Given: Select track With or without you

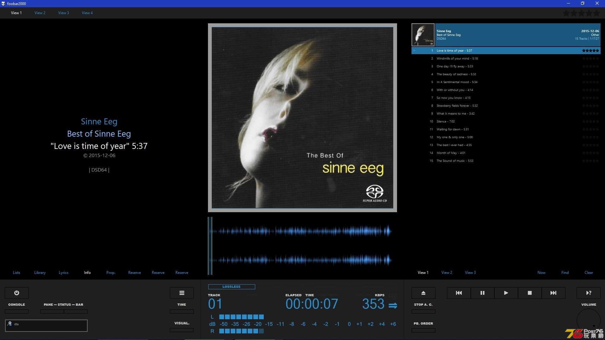Looking at the screenshot, I should coord(506,90).
